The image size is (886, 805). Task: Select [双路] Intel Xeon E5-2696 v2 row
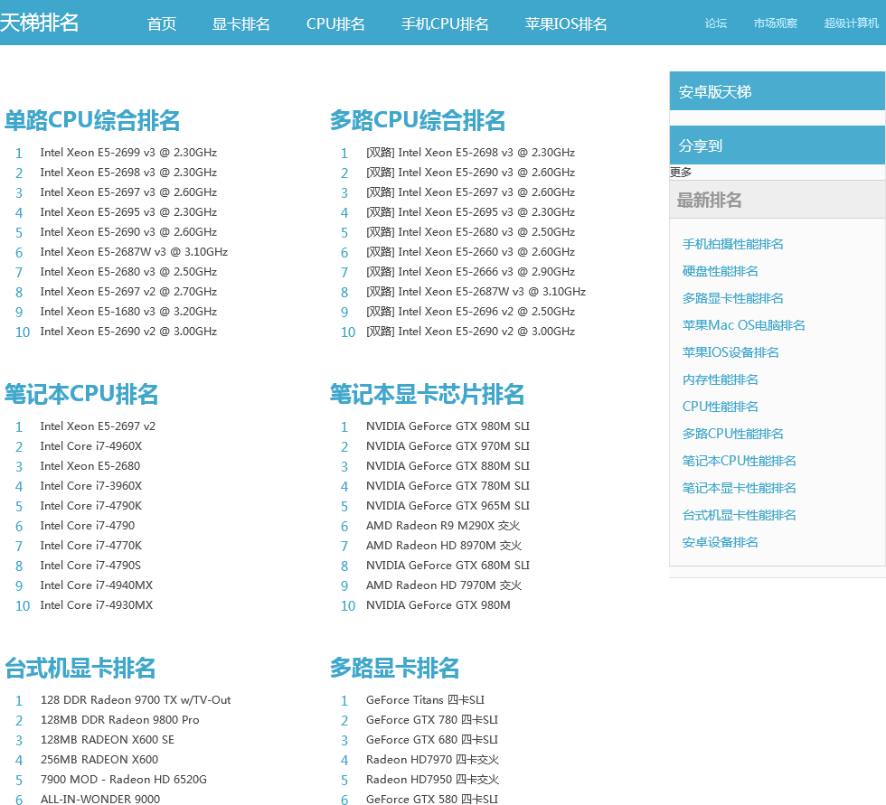click(470, 312)
